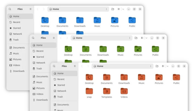Open the blue Public folder

click(132, 20)
